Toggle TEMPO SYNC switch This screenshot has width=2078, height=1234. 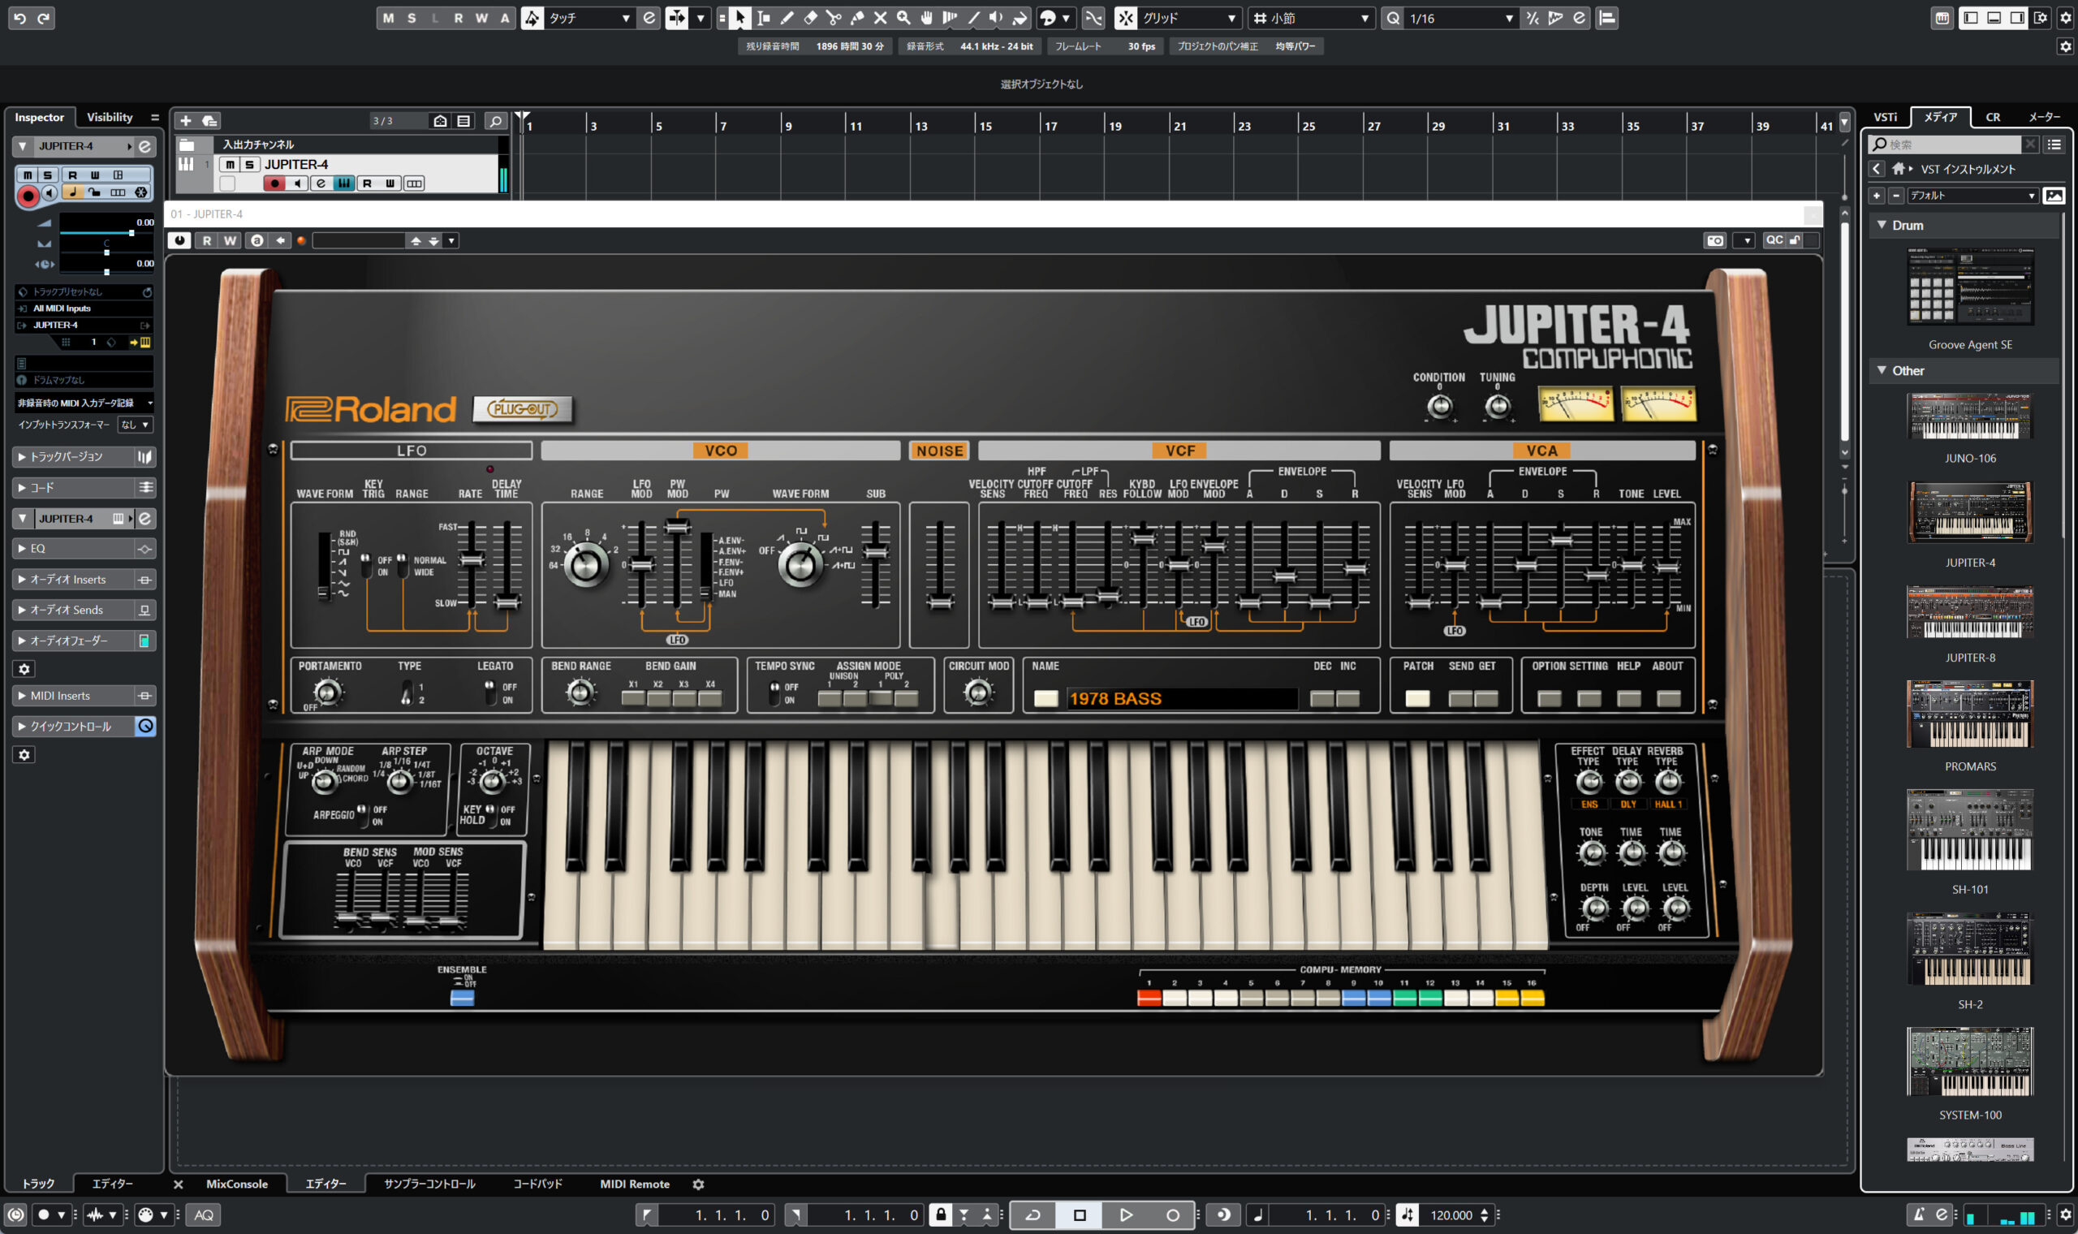pos(774,692)
